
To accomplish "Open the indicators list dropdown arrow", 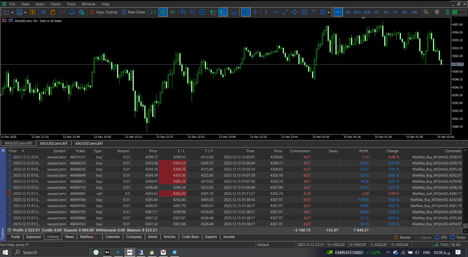I will pos(25,12).
